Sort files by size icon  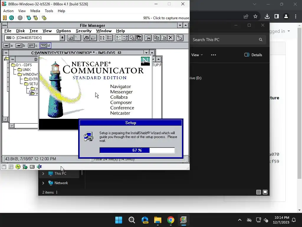click(x=132, y=38)
